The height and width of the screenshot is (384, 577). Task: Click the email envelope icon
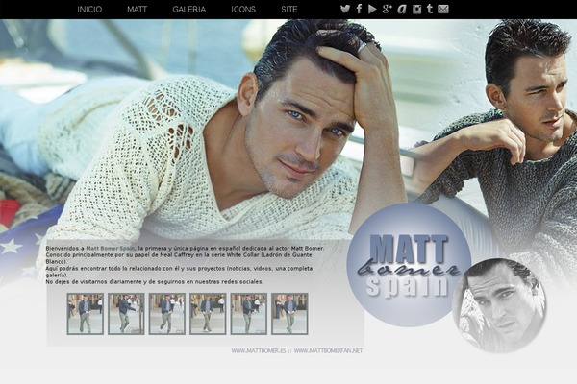[x=443, y=10]
